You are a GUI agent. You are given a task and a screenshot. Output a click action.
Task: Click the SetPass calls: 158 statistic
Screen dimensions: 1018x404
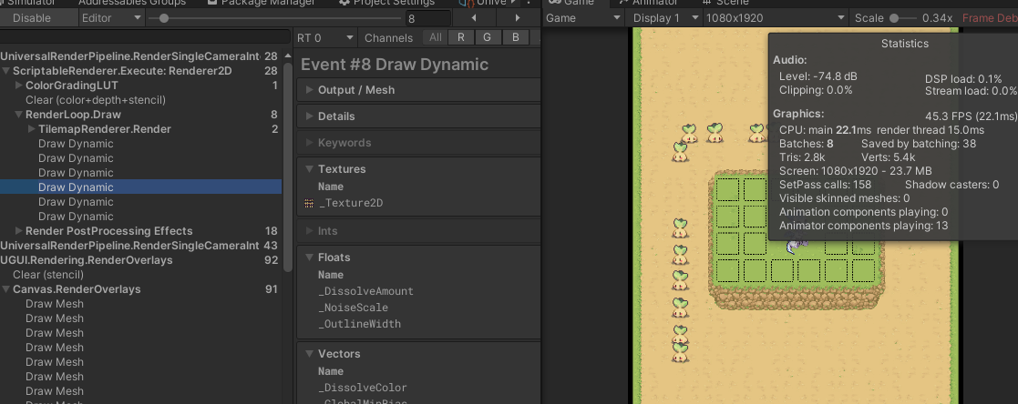(x=825, y=185)
